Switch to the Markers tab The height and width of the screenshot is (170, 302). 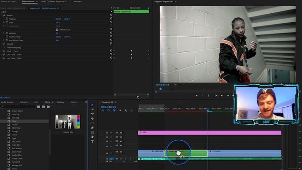coord(60,102)
